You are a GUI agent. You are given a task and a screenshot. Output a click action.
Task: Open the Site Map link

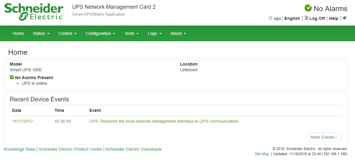coord(262,154)
